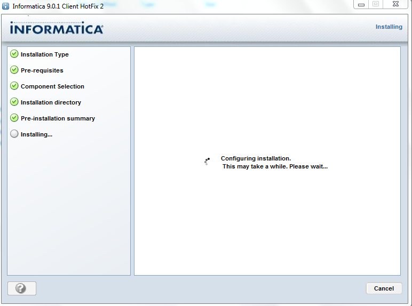Viewport: 412px width, 306px height.
Task: Click the installer icon in title bar
Action: click(6, 6)
